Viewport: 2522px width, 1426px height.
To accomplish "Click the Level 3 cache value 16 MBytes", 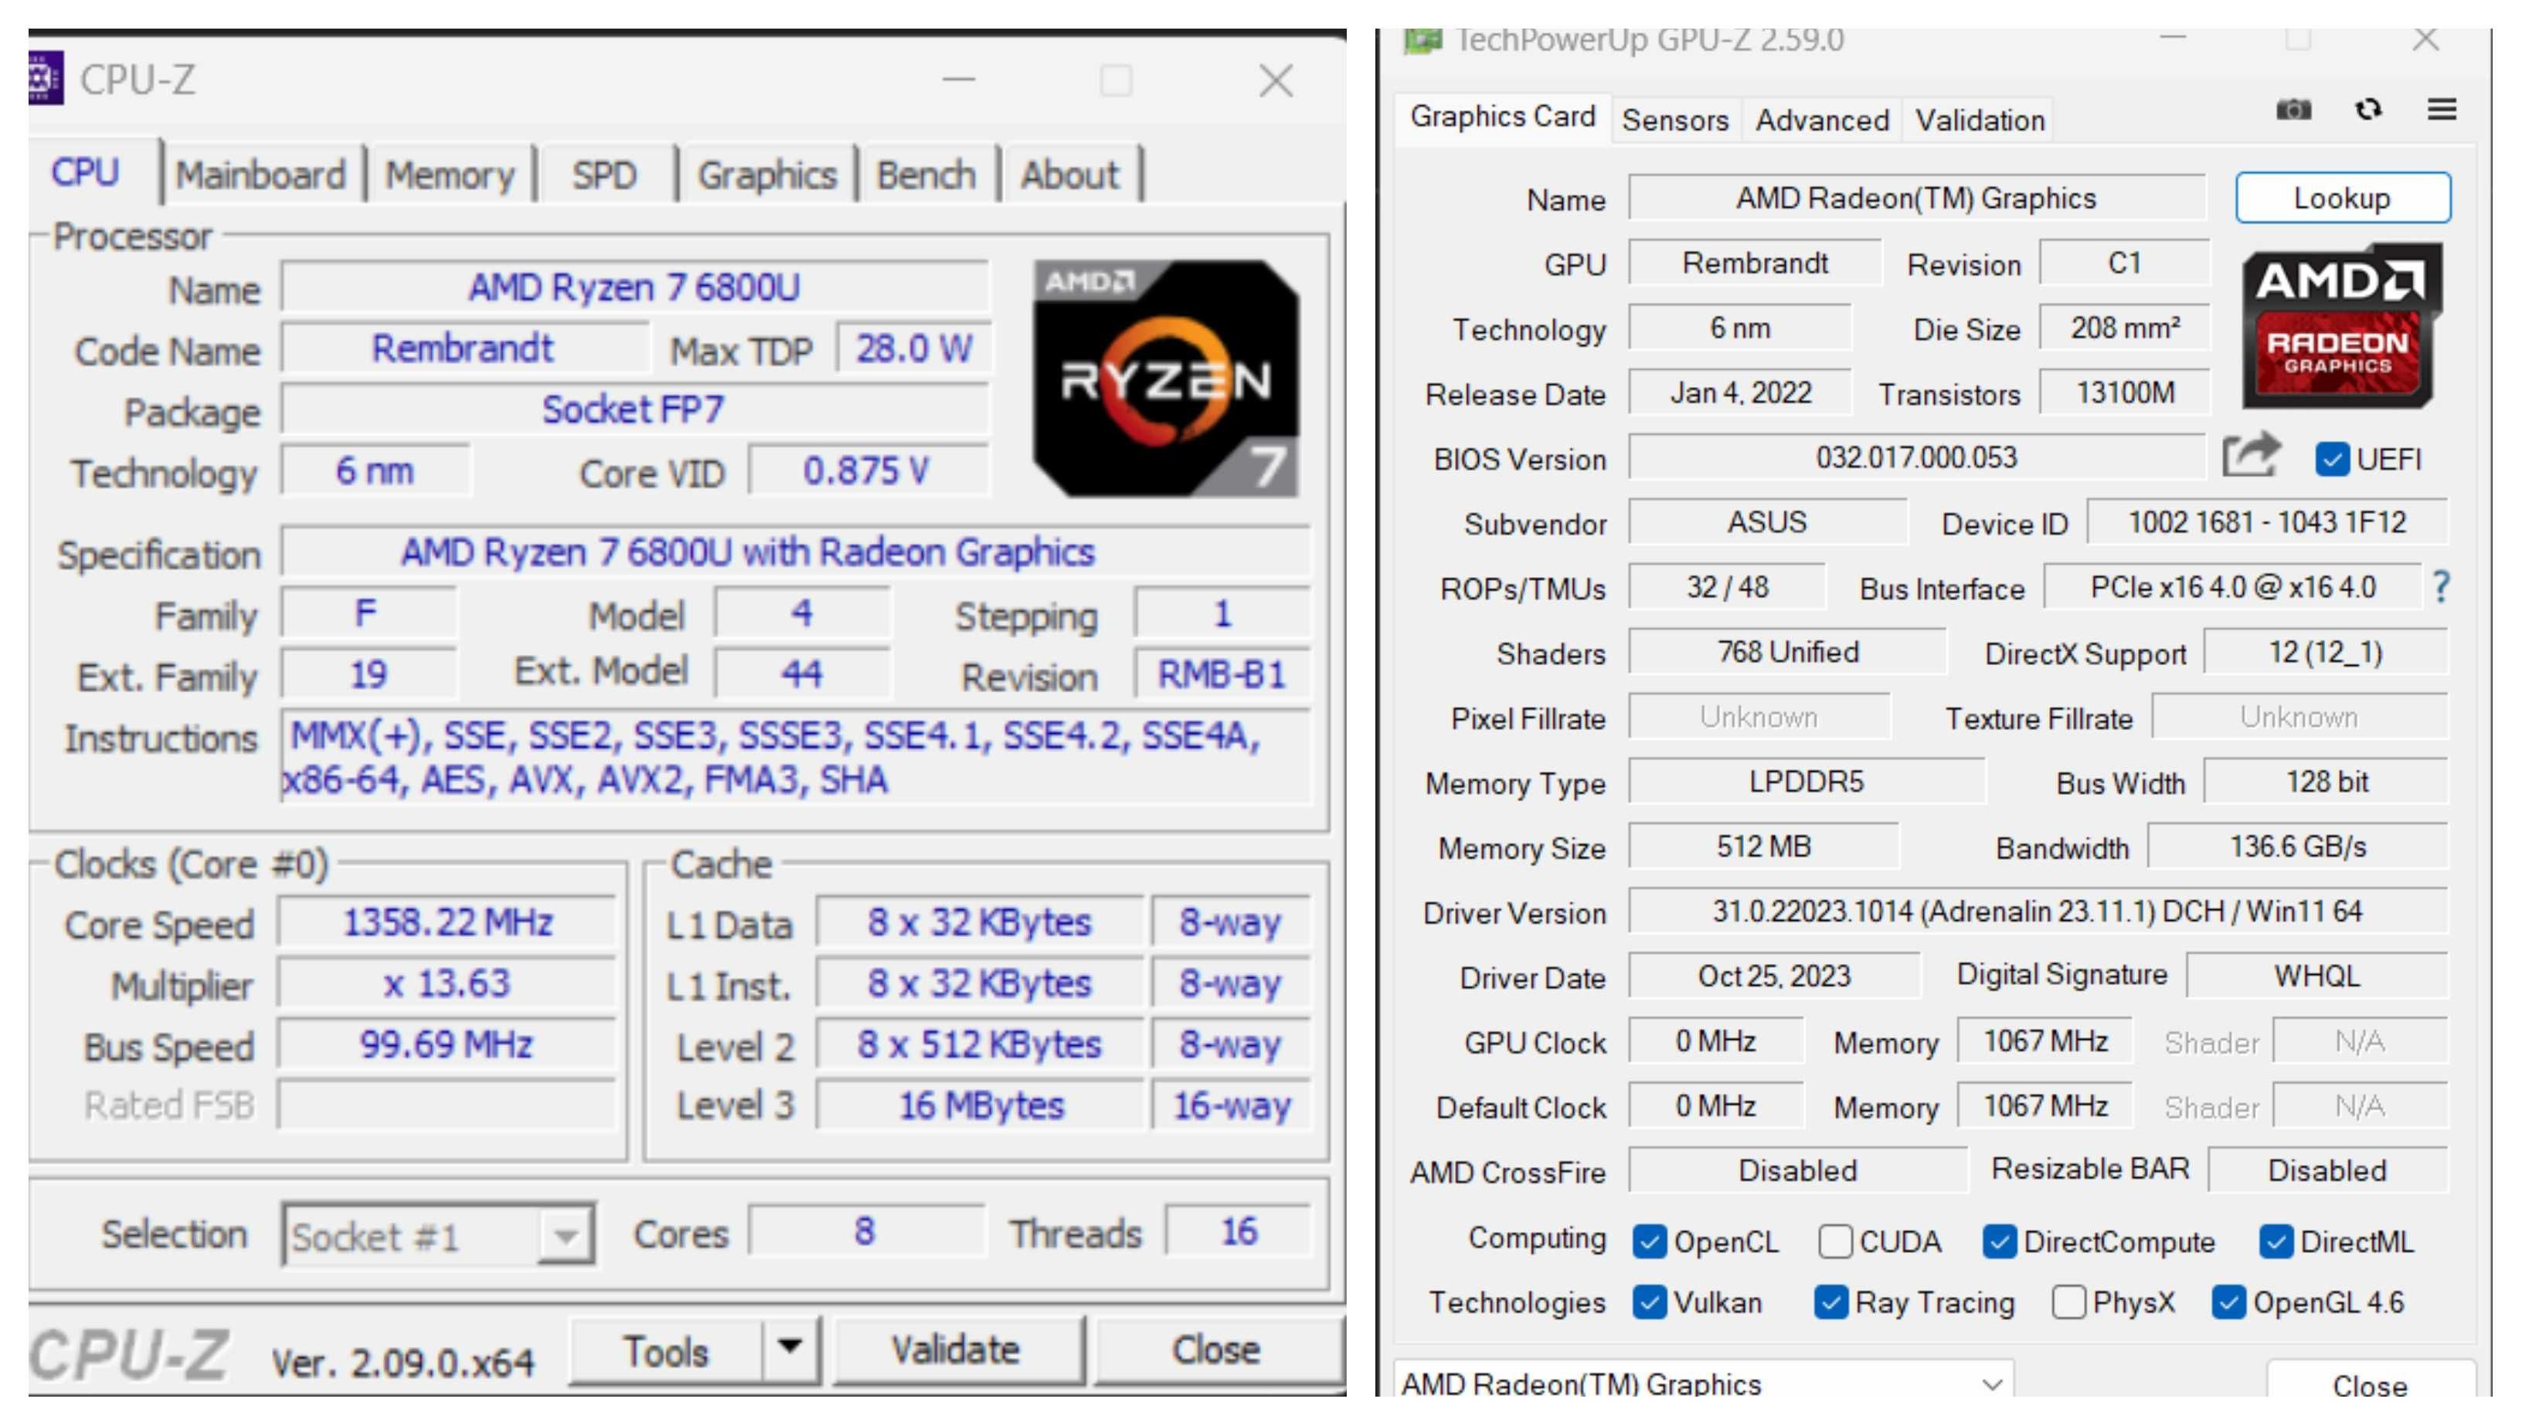I will click(981, 1105).
